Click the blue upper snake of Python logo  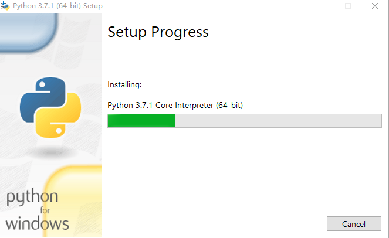(x=43, y=99)
